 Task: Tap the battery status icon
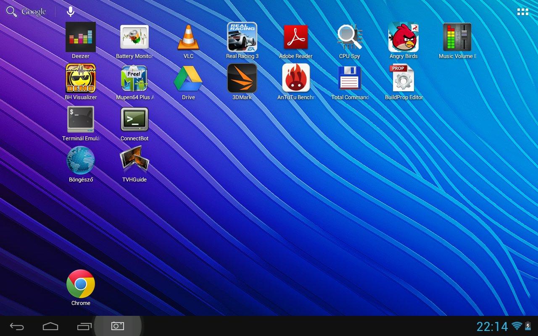(528, 326)
